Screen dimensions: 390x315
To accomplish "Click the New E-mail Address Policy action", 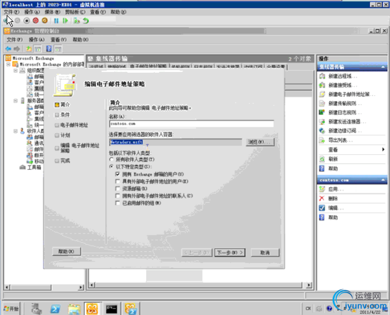I will click(348, 94).
